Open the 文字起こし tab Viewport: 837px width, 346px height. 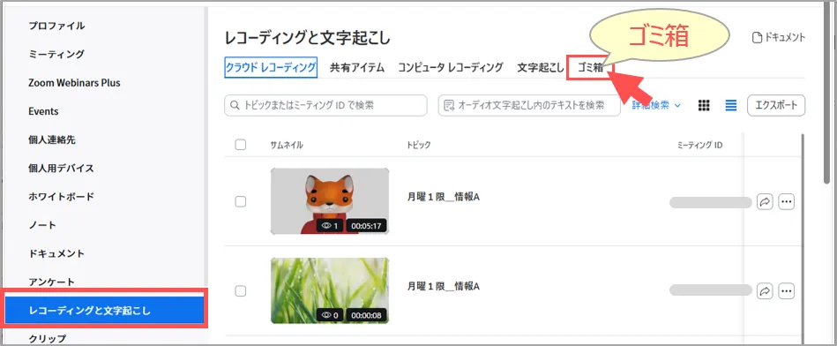pyautogui.click(x=540, y=68)
